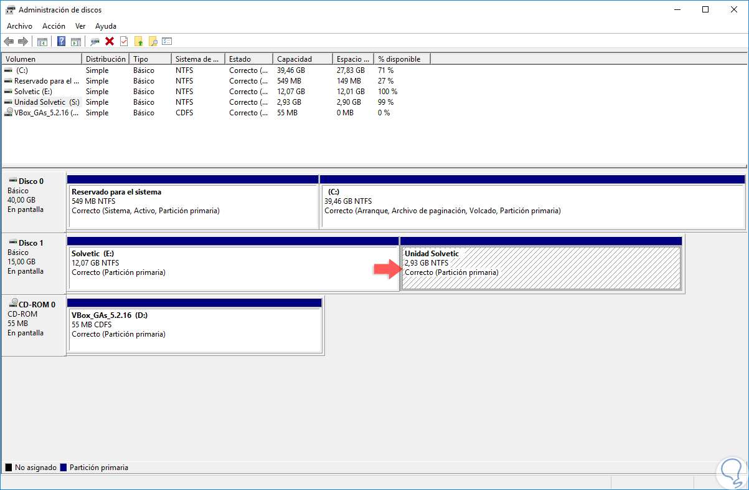Click the rescan/connect disk toolbar icon
749x490 pixels.
point(95,42)
